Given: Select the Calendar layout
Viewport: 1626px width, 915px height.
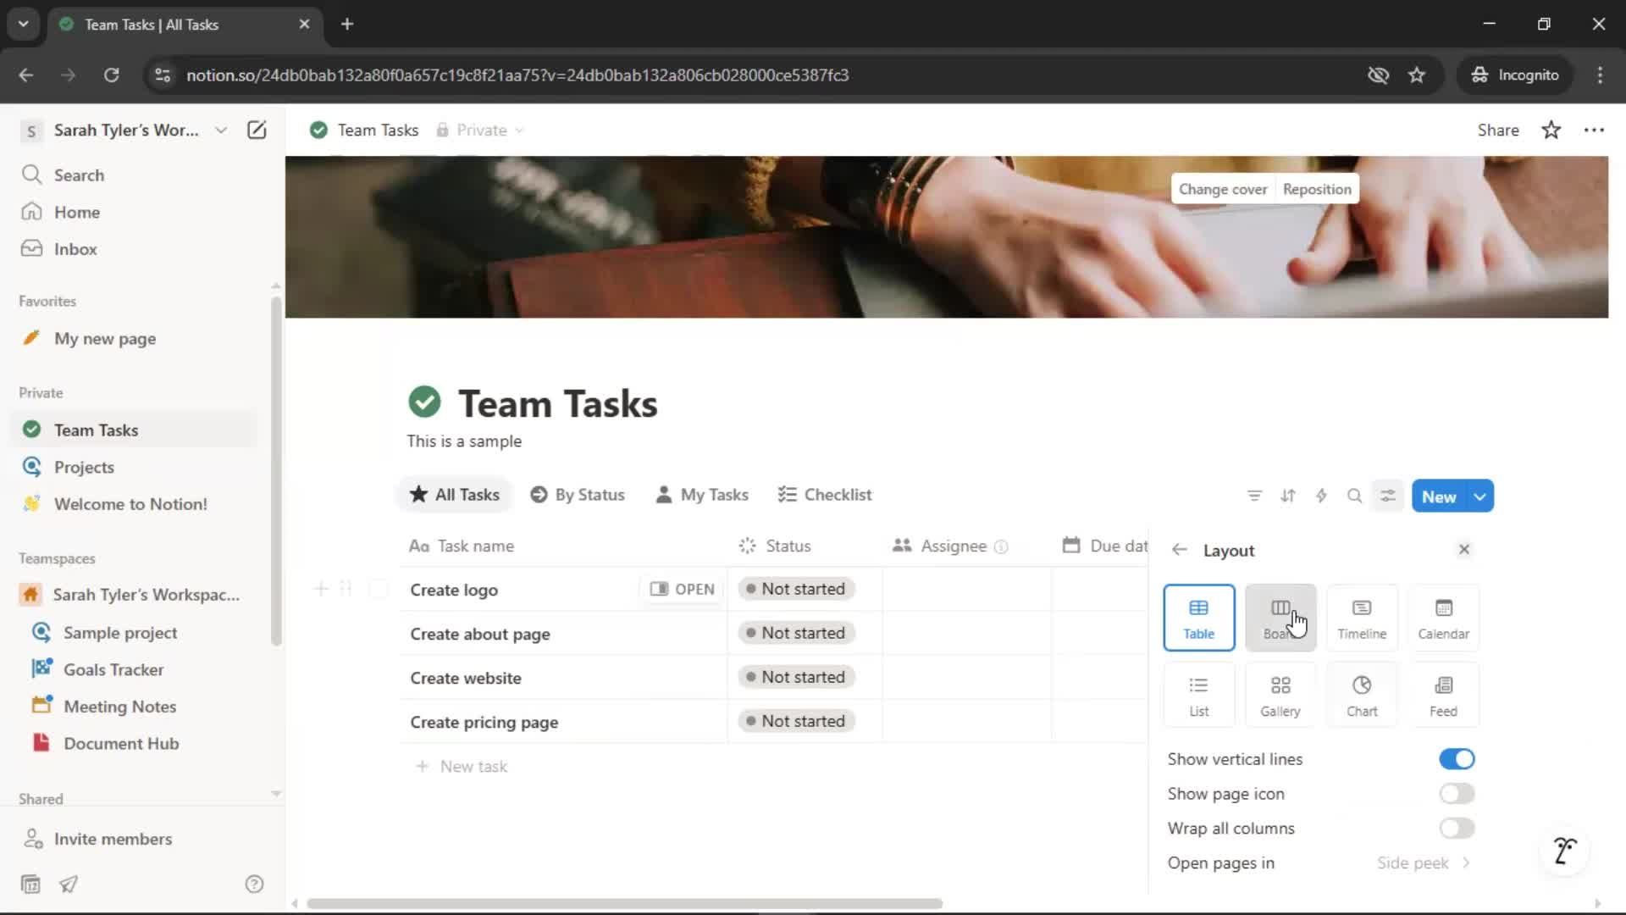Looking at the screenshot, I should pyautogui.click(x=1443, y=618).
